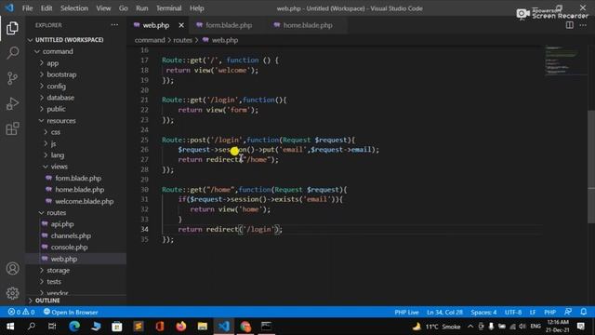Select language mode PHP in status bar

[549, 312]
